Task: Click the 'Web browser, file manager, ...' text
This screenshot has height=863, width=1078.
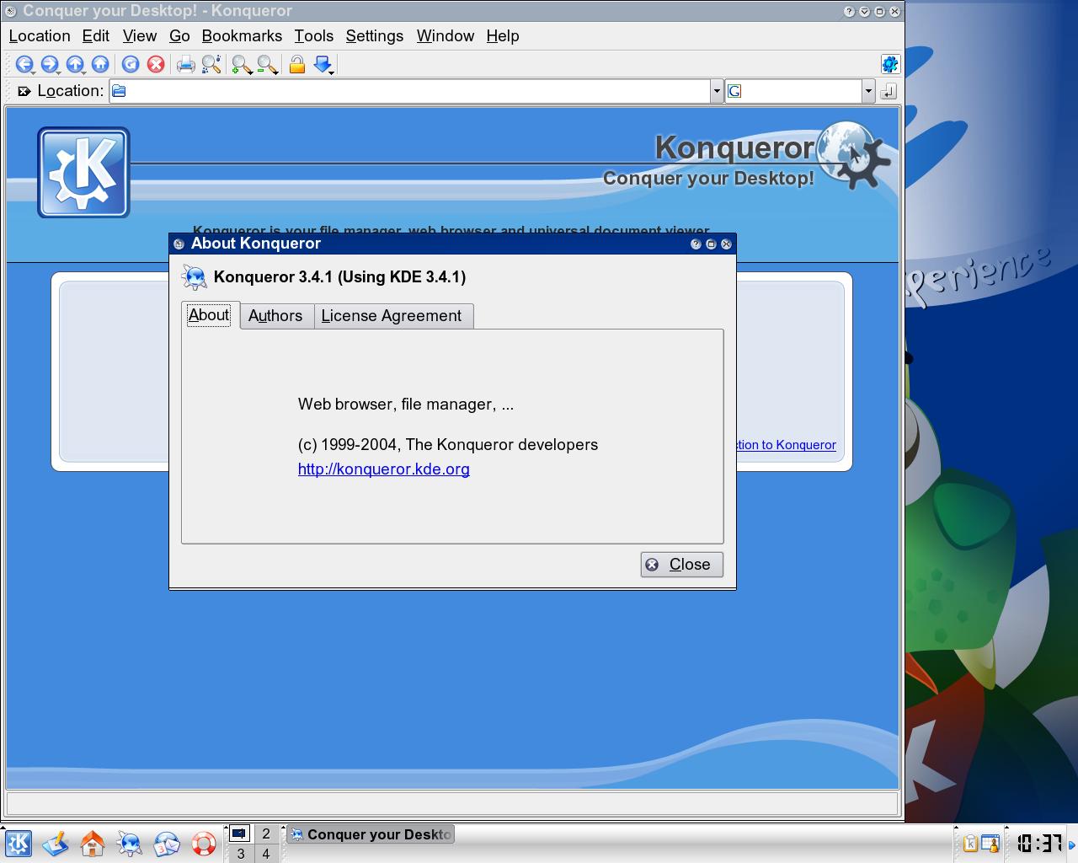Action: point(406,405)
